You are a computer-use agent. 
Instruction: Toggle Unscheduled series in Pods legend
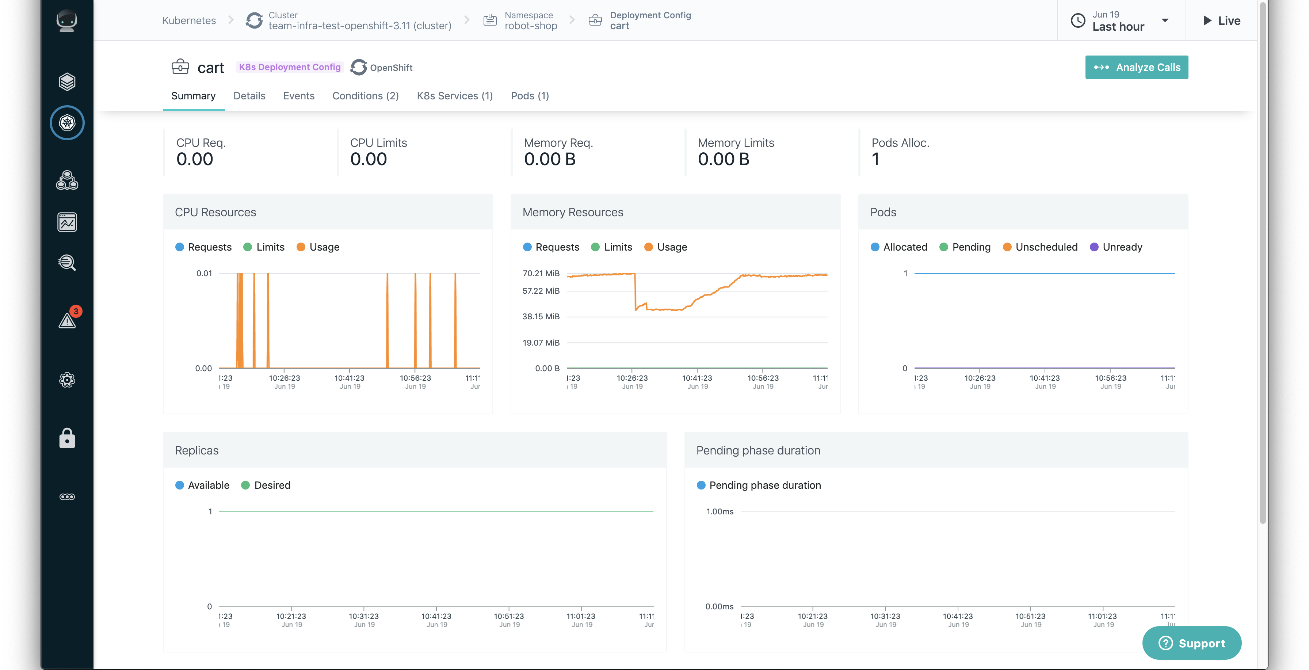pyautogui.click(x=1040, y=247)
